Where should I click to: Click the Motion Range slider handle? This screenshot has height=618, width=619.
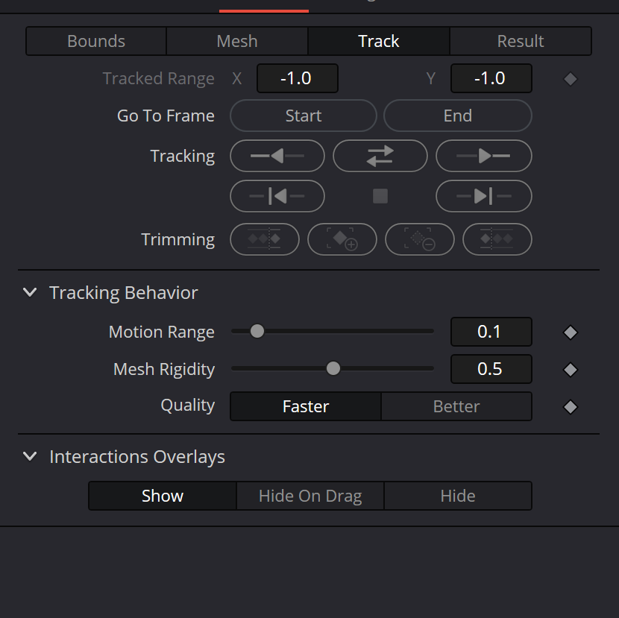click(257, 331)
